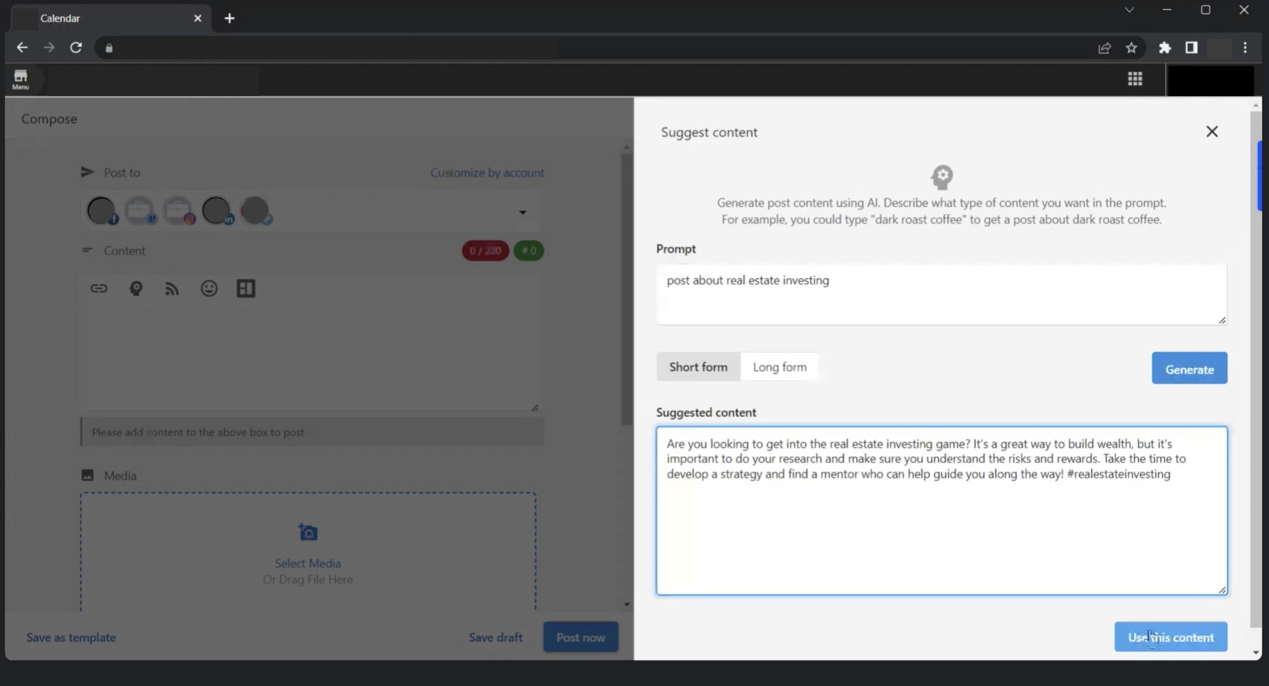Click the site lock icon in address bar
The image size is (1269, 686).
tap(109, 48)
